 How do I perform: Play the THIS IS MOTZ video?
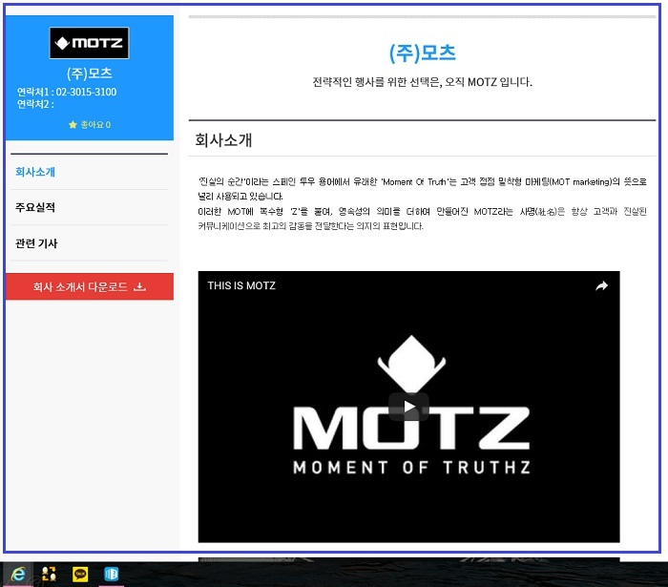408,407
